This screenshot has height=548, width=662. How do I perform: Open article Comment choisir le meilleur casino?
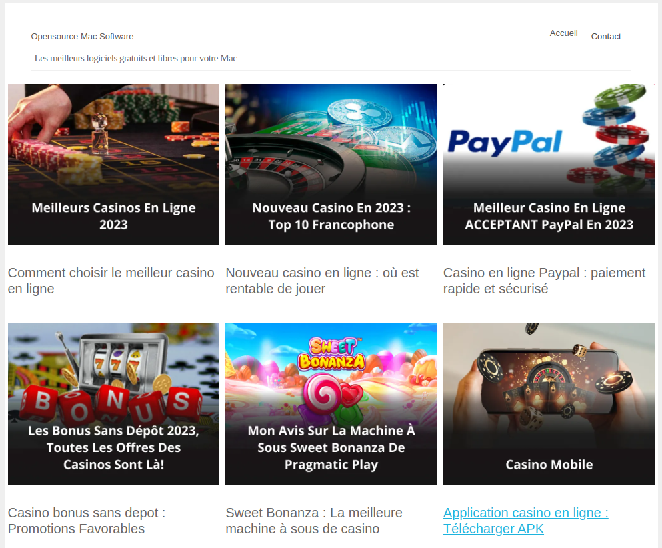tap(111, 281)
